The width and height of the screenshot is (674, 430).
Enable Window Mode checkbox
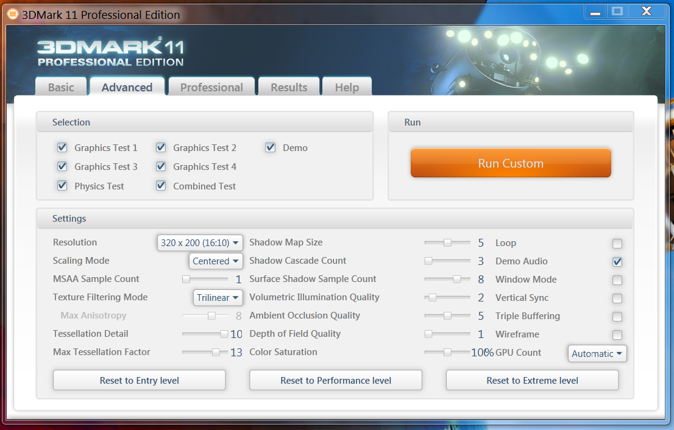click(617, 280)
